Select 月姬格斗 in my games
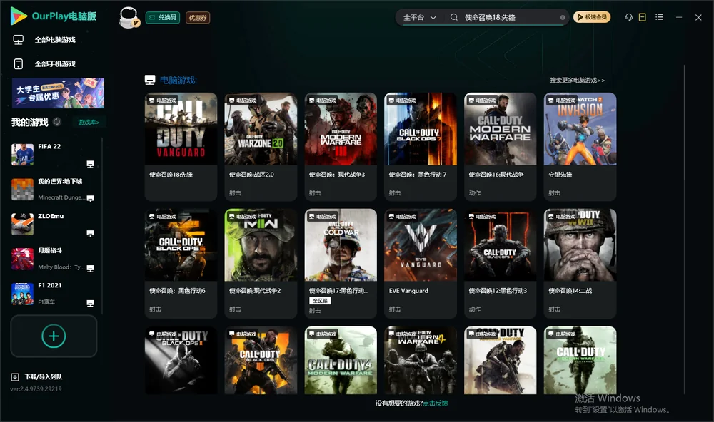The height and width of the screenshot is (422, 714). (x=54, y=259)
